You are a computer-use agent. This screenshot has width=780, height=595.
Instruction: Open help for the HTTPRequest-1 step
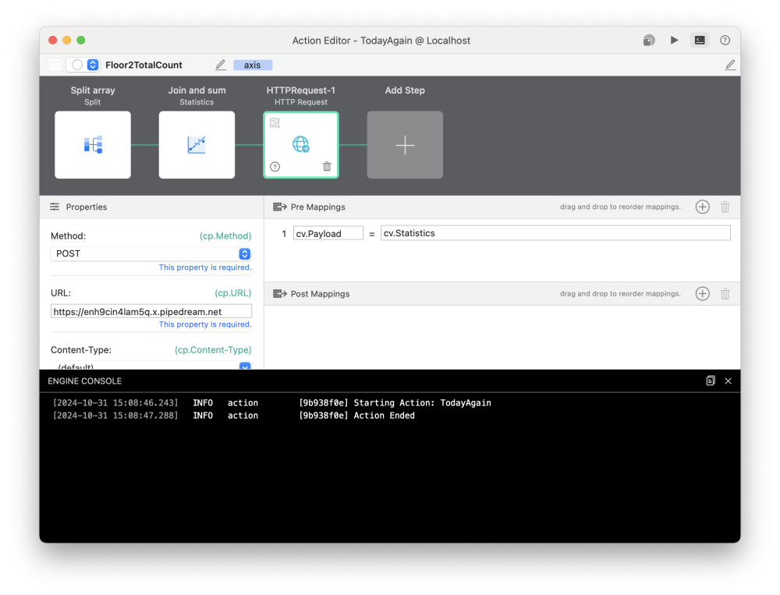pyautogui.click(x=275, y=167)
